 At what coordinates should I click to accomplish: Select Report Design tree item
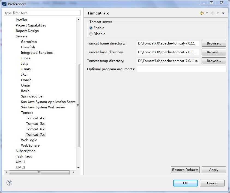point(27,31)
